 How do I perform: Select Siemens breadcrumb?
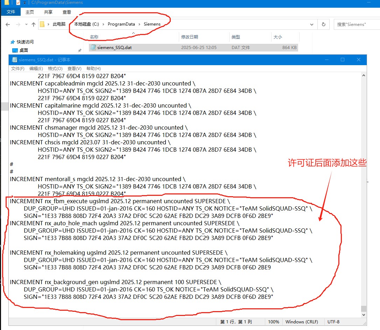click(152, 24)
